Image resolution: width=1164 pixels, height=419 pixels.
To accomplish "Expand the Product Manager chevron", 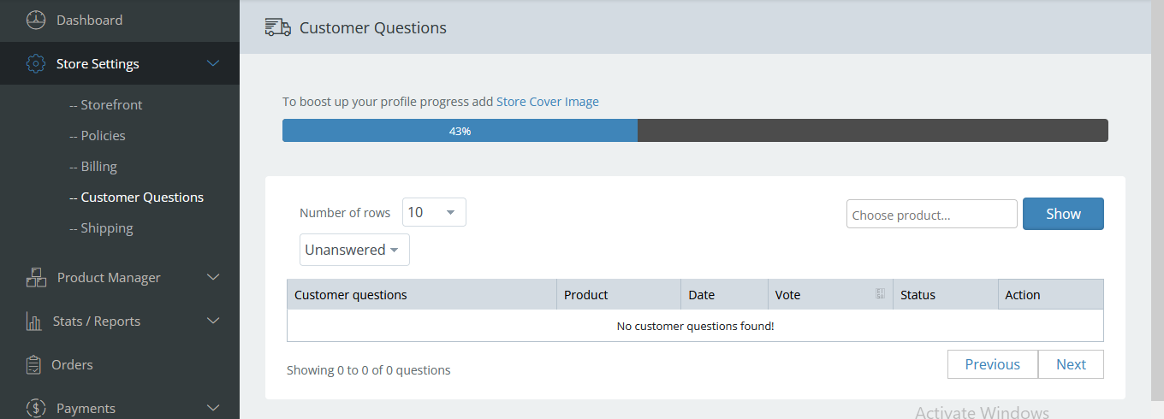I will [x=213, y=277].
